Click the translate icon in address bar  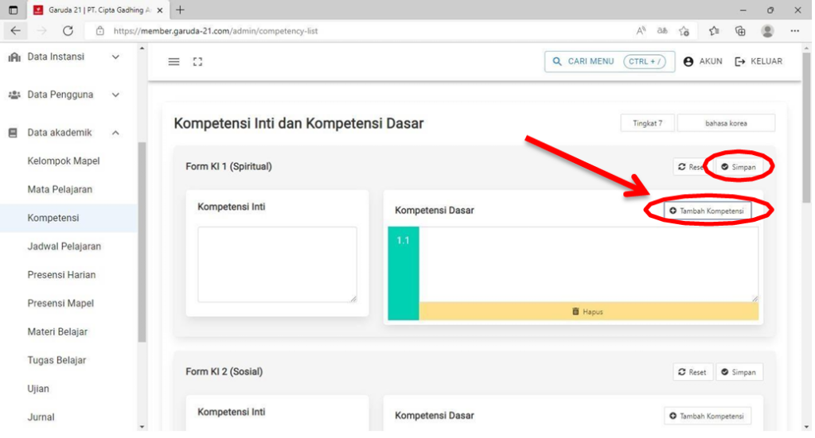(662, 31)
